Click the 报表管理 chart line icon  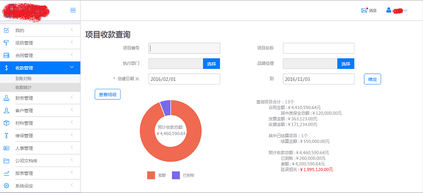coord(6,173)
